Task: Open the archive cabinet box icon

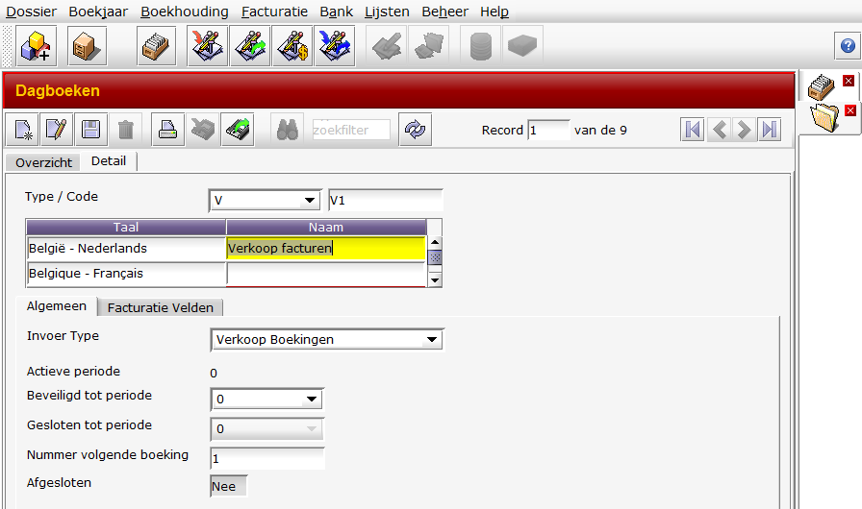Action: click(87, 46)
